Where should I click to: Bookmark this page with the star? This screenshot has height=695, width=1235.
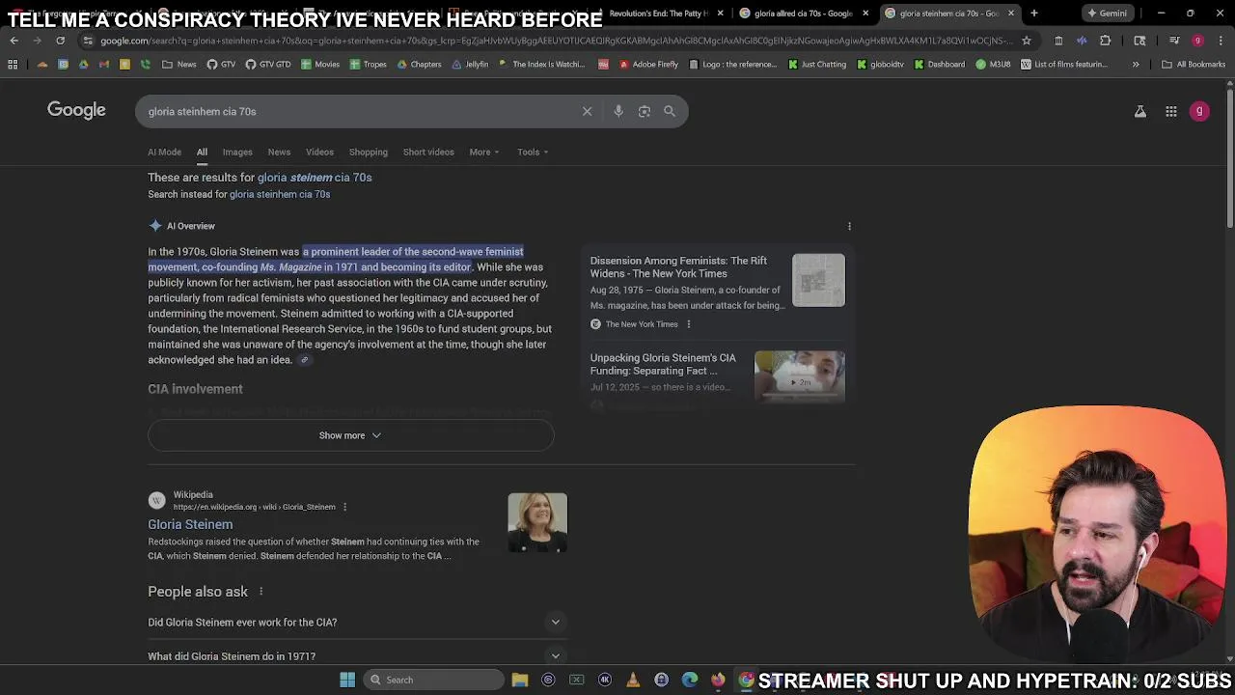[1026, 41]
